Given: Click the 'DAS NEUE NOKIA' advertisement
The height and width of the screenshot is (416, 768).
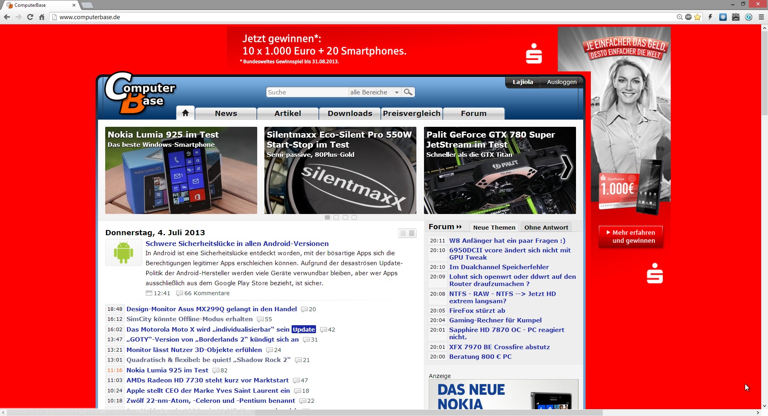Looking at the screenshot, I should 504,394.
